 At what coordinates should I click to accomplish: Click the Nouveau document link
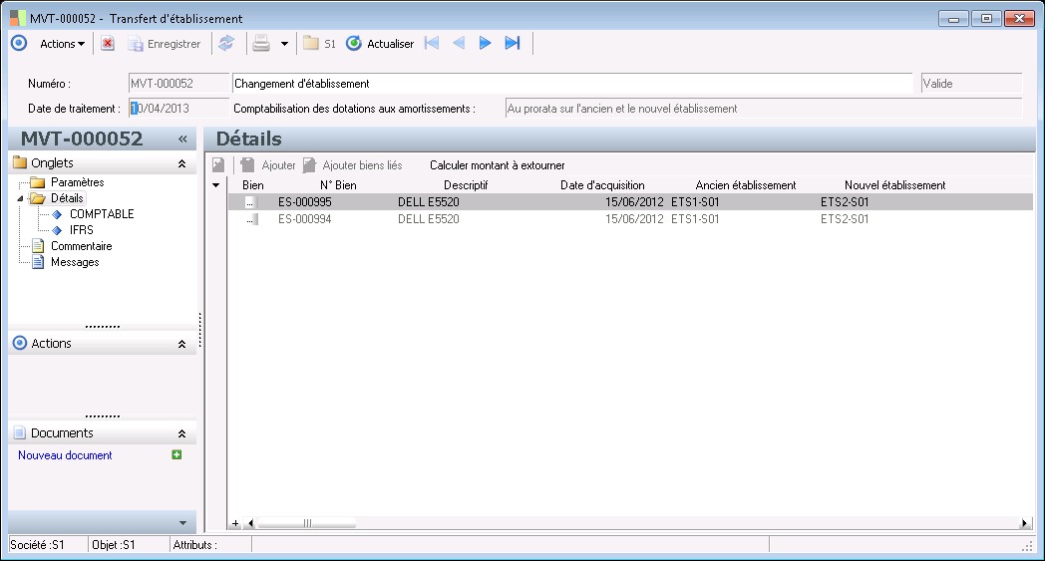coord(65,455)
